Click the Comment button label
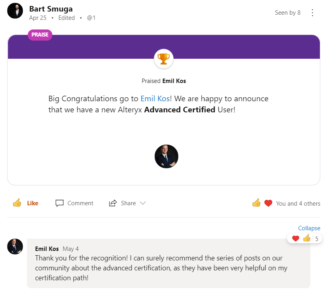Image resolution: width=327 pixels, height=291 pixels. coord(80,203)
